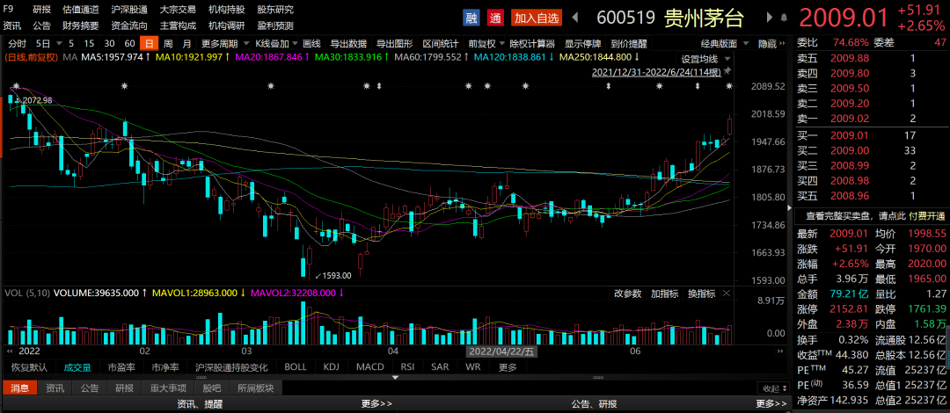Go to previous stock with left arrow
The height and width of the screenshot is (413, 950).
pos(575,18)
